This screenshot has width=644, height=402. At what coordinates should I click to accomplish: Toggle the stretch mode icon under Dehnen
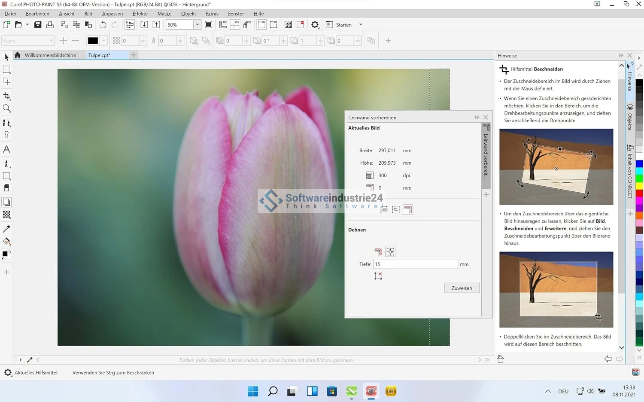click(390, 252)
